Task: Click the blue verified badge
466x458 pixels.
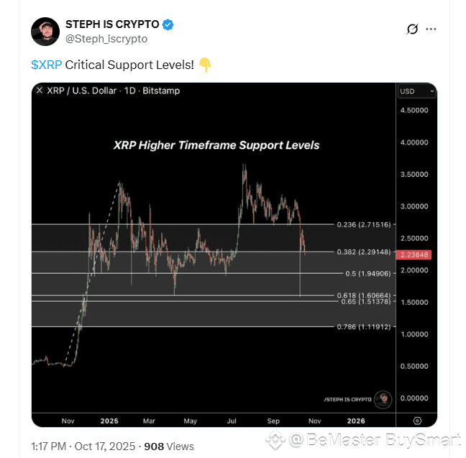Action: tap(168, 24)
